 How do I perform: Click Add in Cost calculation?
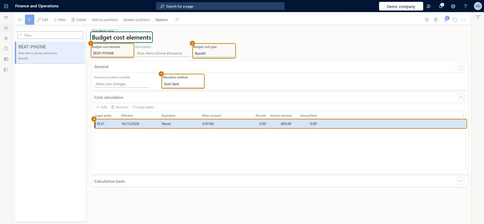point(101,107)
